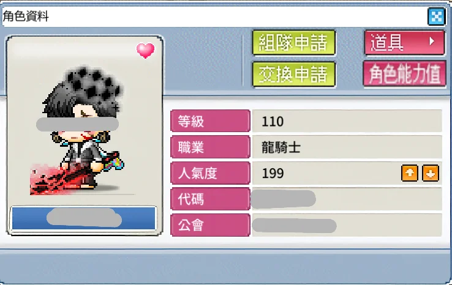Open the 角色能力值 stats panel
Screen dimensions: 452x285
(x=404, y=73)
